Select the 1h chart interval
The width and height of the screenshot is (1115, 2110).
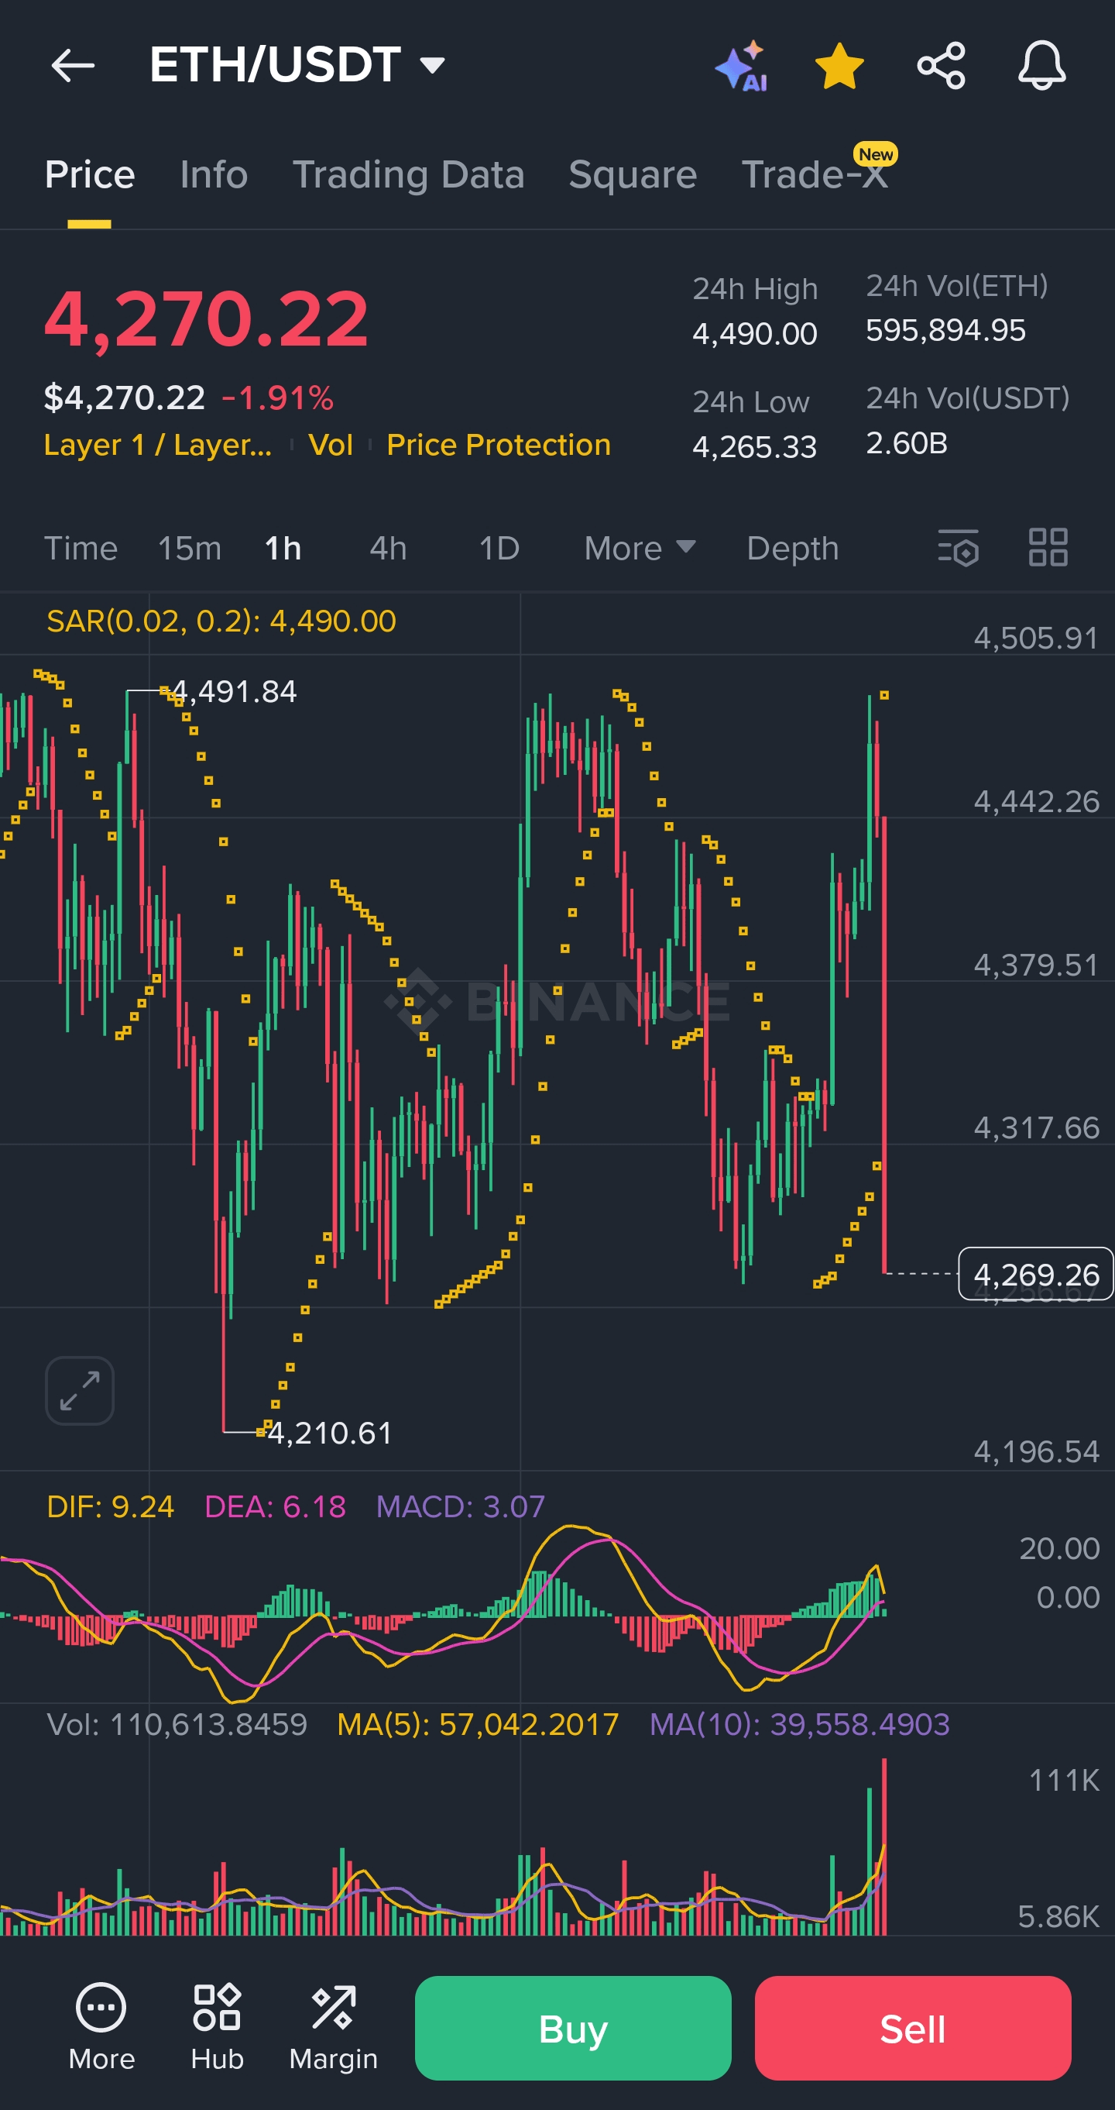[283, 548]
